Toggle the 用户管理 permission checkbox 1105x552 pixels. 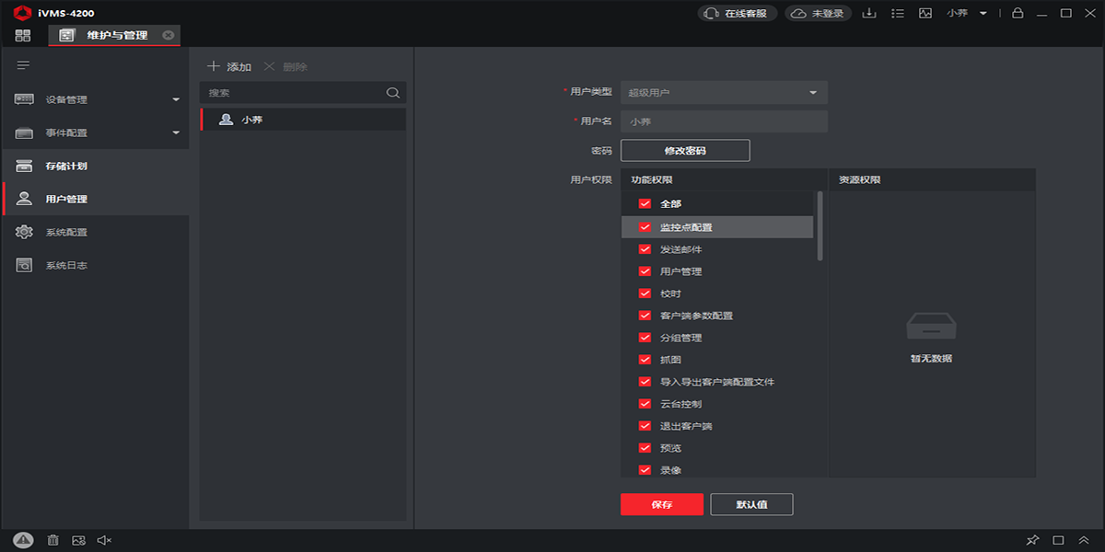coord(645,271)
